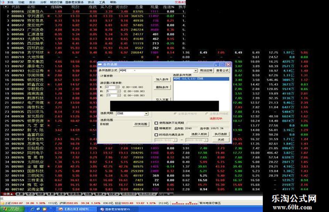Expand the 选股周期 日线 dropdown
Screen dimensions: 329x212
(x=146, y=113)
